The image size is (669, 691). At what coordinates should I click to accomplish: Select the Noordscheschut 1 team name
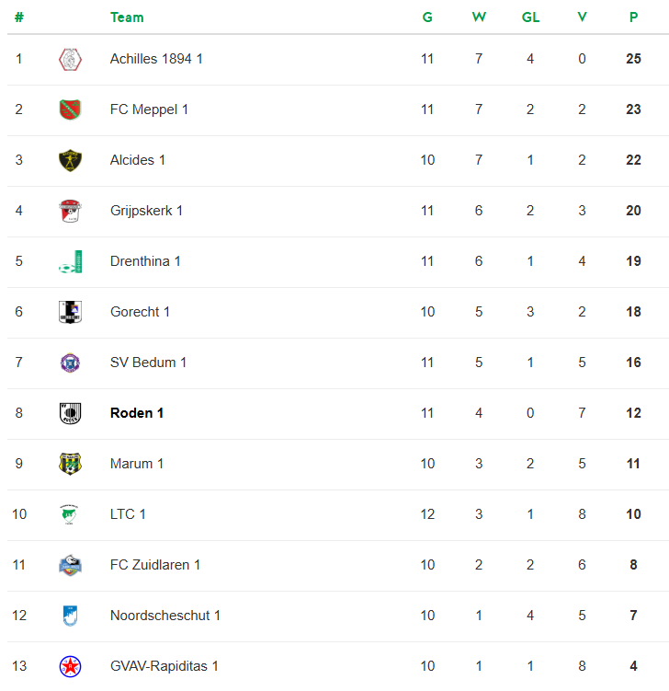[x=165, y=616]
